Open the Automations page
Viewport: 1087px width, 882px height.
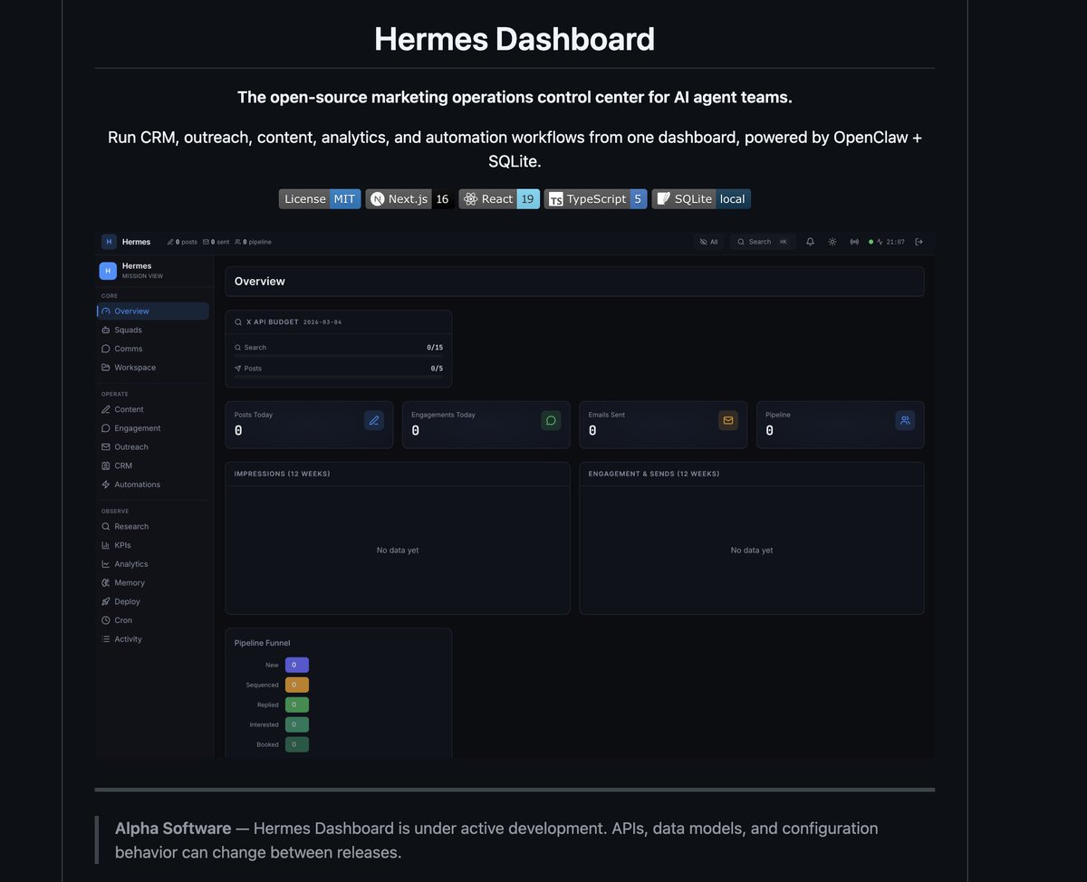pos(136,484)
